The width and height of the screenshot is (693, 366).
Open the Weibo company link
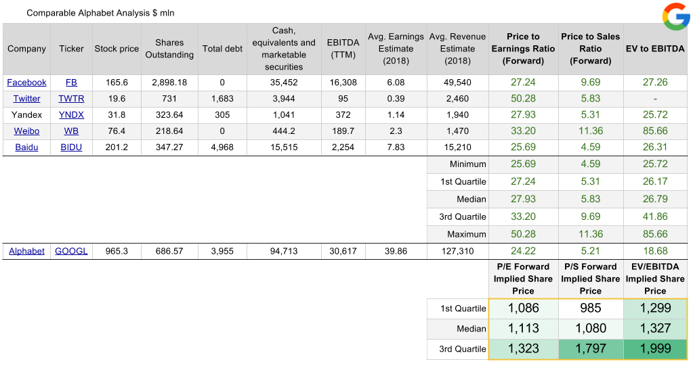(26, 131)
